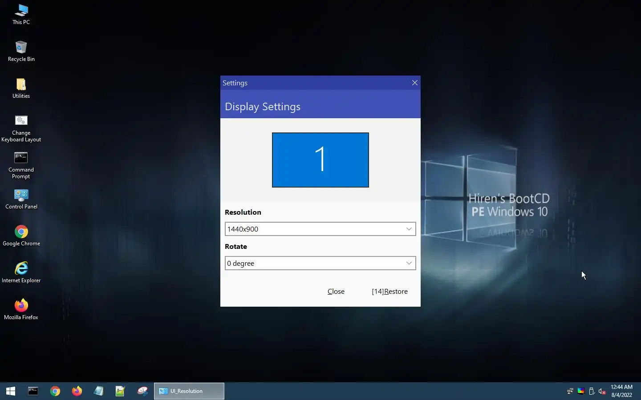This screenshot has width=641, height=400.
Task: Open the taskbar clock showing 12:44 AM
Action: (621, 391)
